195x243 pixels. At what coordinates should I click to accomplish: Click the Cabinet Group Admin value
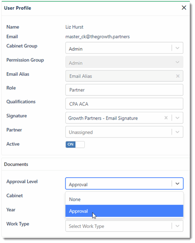76,49
